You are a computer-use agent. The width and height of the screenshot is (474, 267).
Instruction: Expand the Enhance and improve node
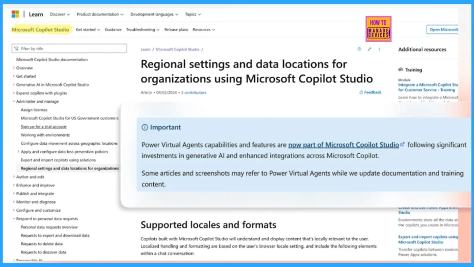coord(13,185)
